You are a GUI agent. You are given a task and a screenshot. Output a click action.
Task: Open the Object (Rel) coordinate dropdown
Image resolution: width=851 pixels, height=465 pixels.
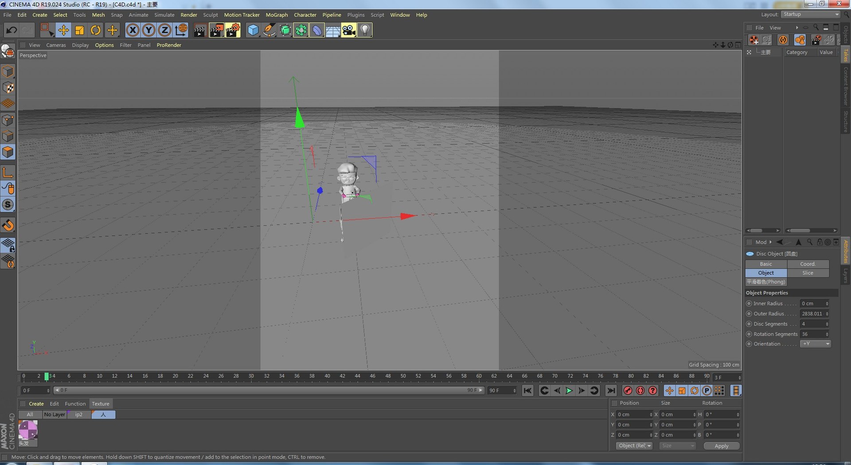pos(634,446)
